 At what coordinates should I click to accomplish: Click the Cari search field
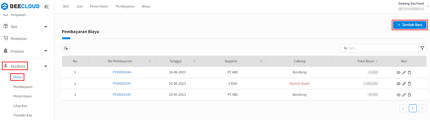click(x=379, y=48)
